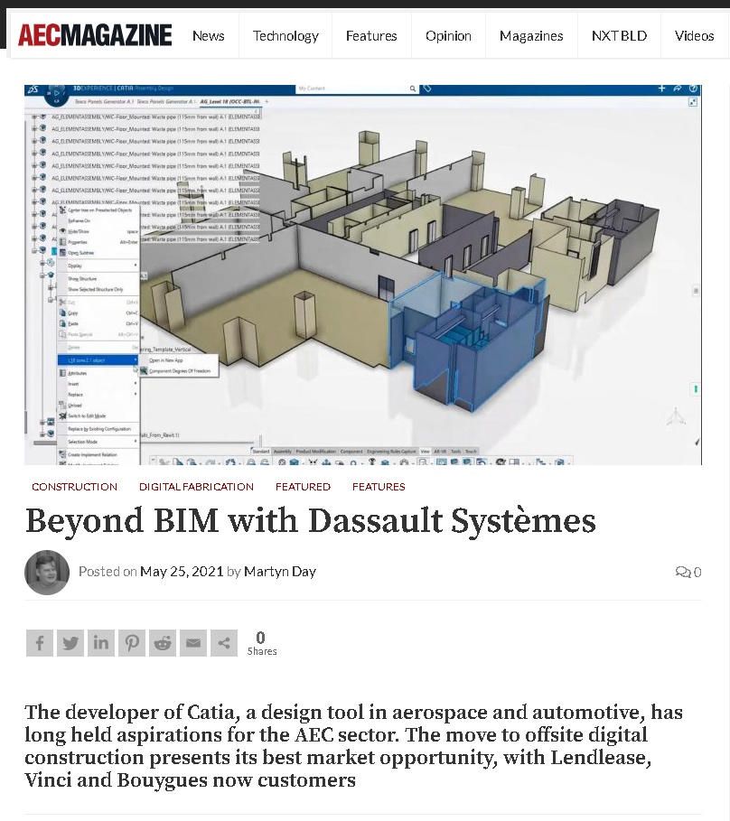
Task: Open the Technology menu item
Action: [285, 35]
